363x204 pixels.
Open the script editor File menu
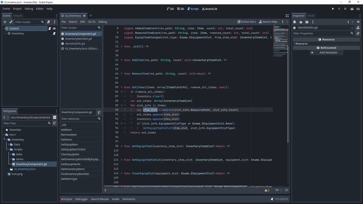point(64,22)
